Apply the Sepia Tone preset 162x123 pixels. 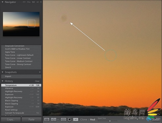coord(10,52)
